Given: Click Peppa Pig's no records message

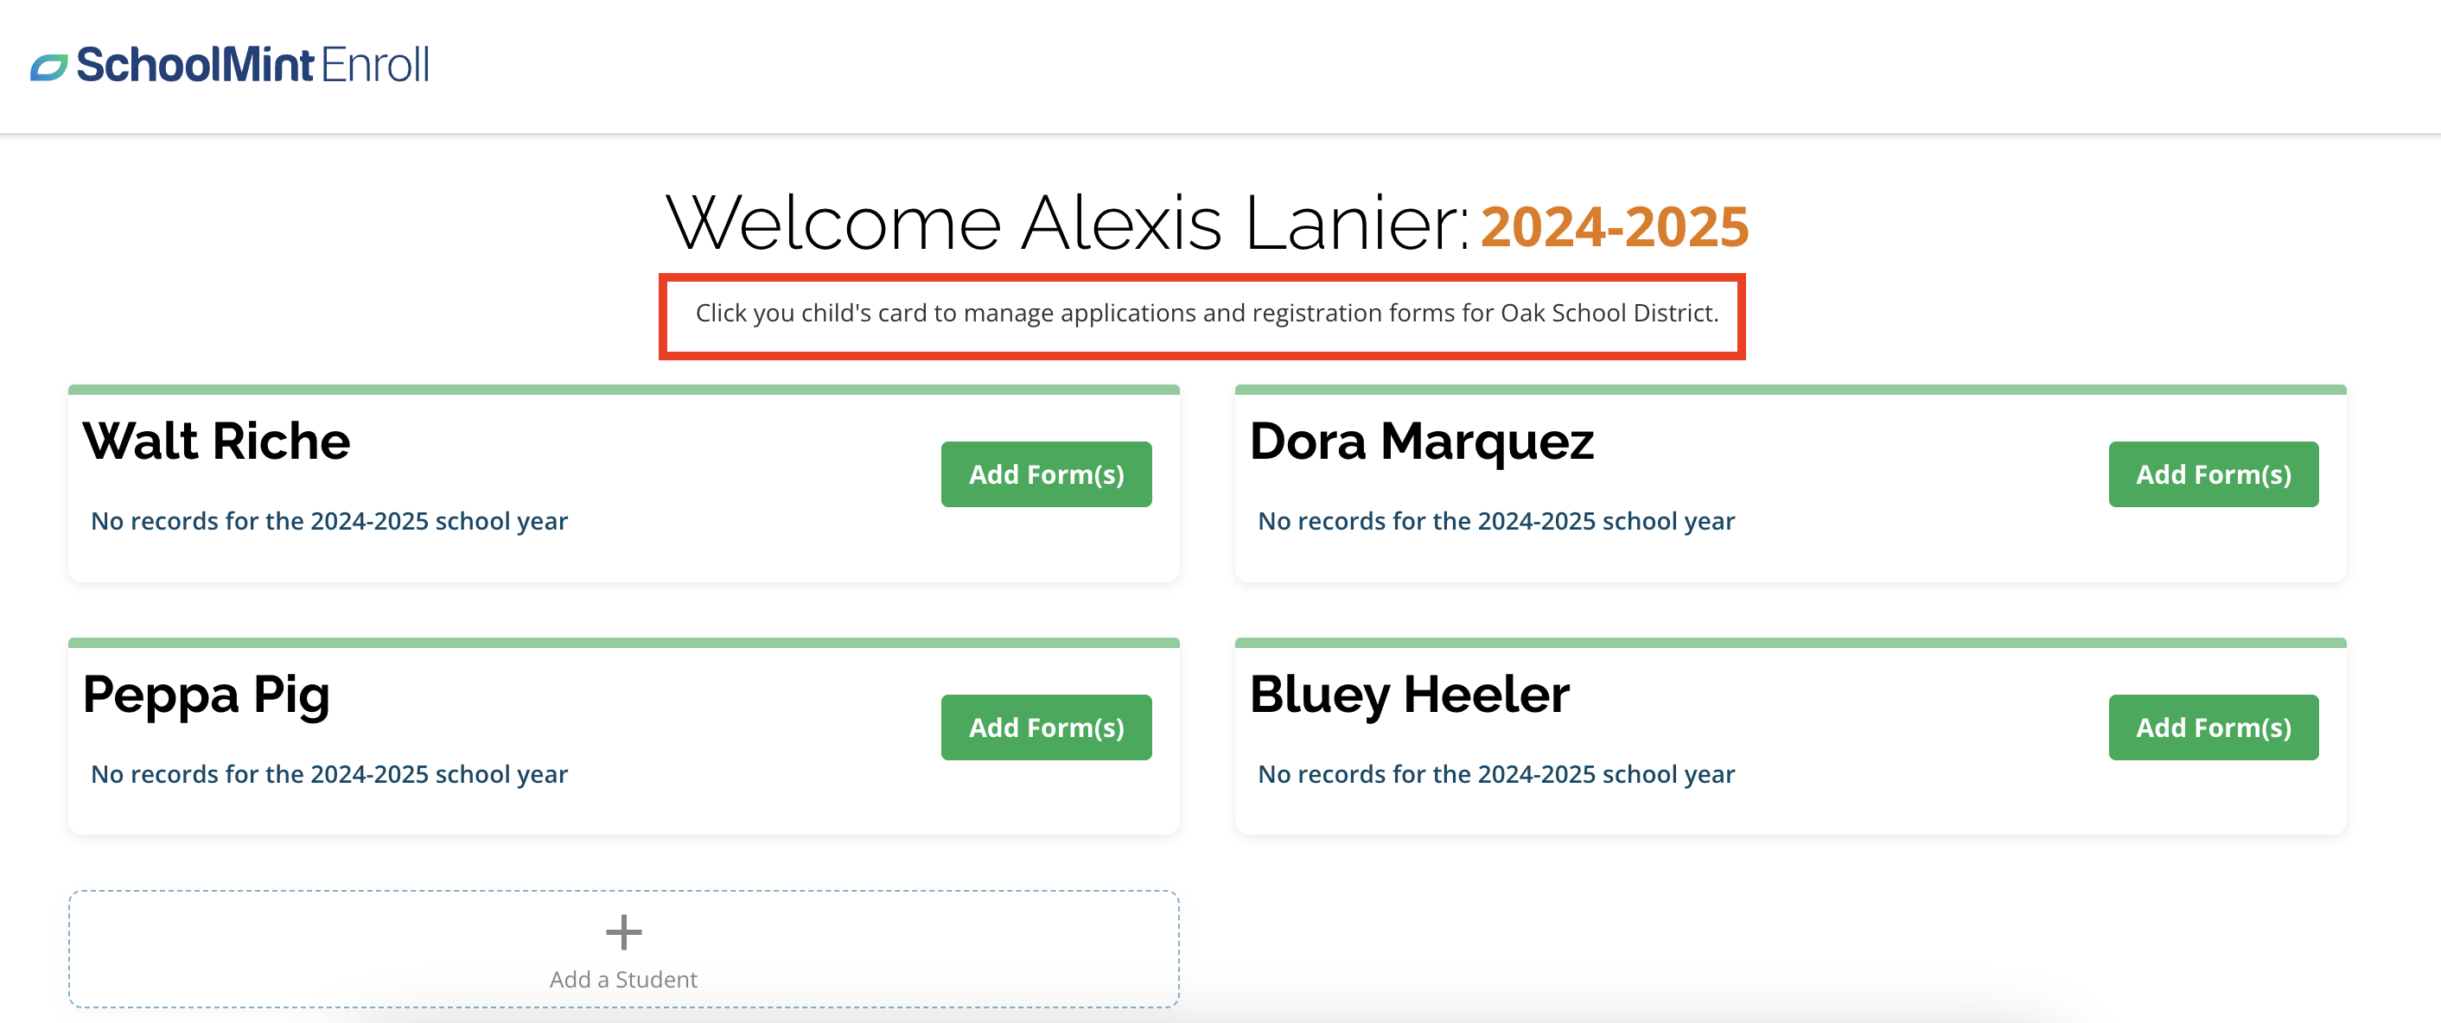Looking at the screenshot, I should click(328, 774).
